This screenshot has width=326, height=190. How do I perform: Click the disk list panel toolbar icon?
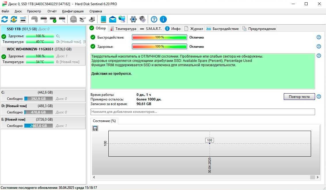23,19
